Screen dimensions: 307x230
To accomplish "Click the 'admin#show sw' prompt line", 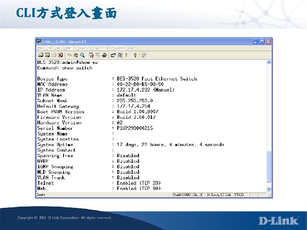I will click(67, 62).
